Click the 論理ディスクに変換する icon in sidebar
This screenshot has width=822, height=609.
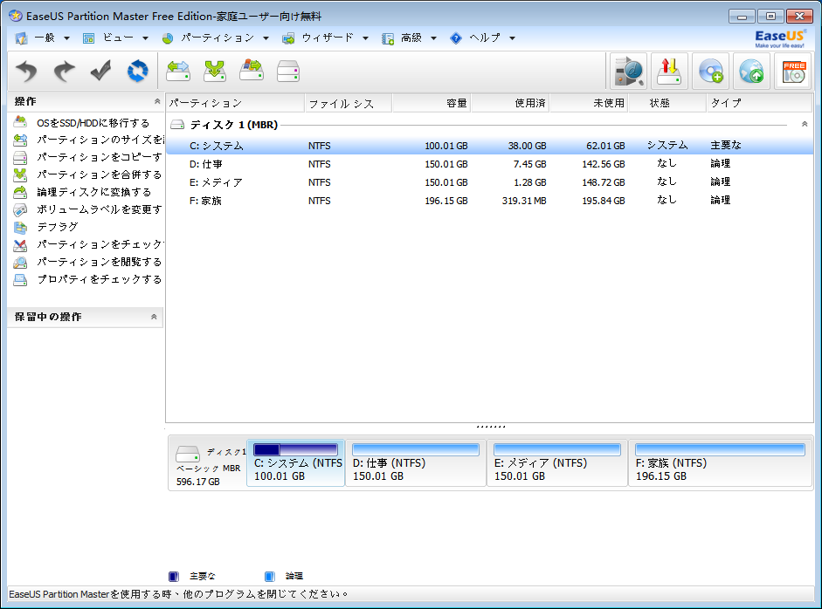(x=20, y=192)
